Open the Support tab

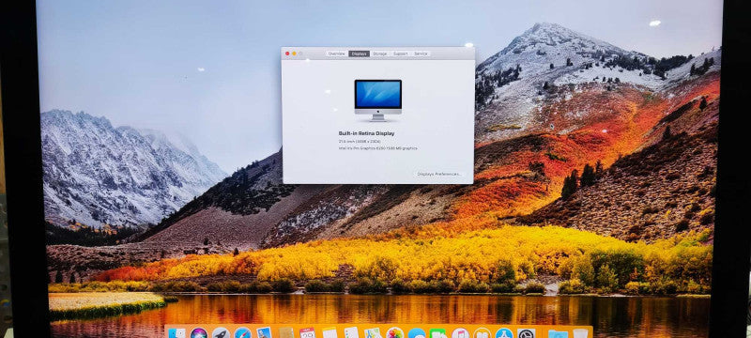click(401, 54)
